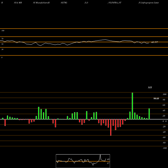
Task: Click the bold MR value near the 80 label
Action: click(x=156, y=98)
